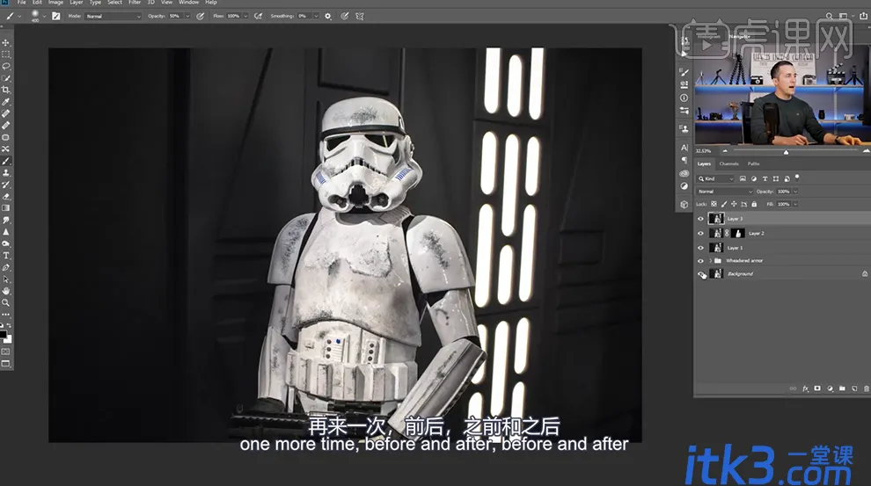
Task: Open layer Opacity dropdown
Action: [x=795, y=192]
